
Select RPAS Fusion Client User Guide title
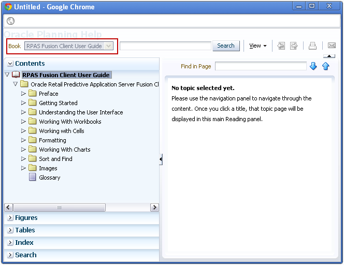pyautogui.click(x=66, y=75)
